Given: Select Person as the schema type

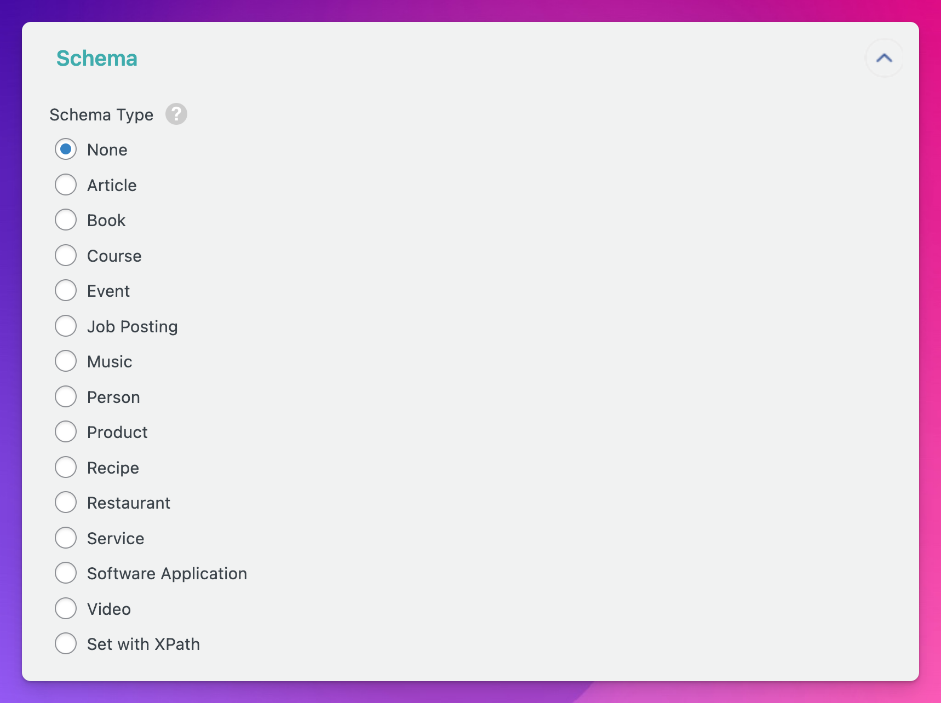Looking at the screenshot, I should (x=66, y=396).
